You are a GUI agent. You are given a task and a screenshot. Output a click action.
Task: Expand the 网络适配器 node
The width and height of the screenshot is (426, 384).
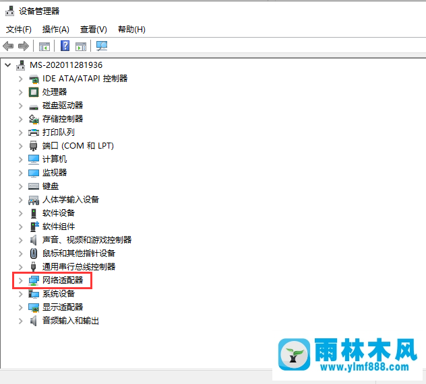pos(21,280)
